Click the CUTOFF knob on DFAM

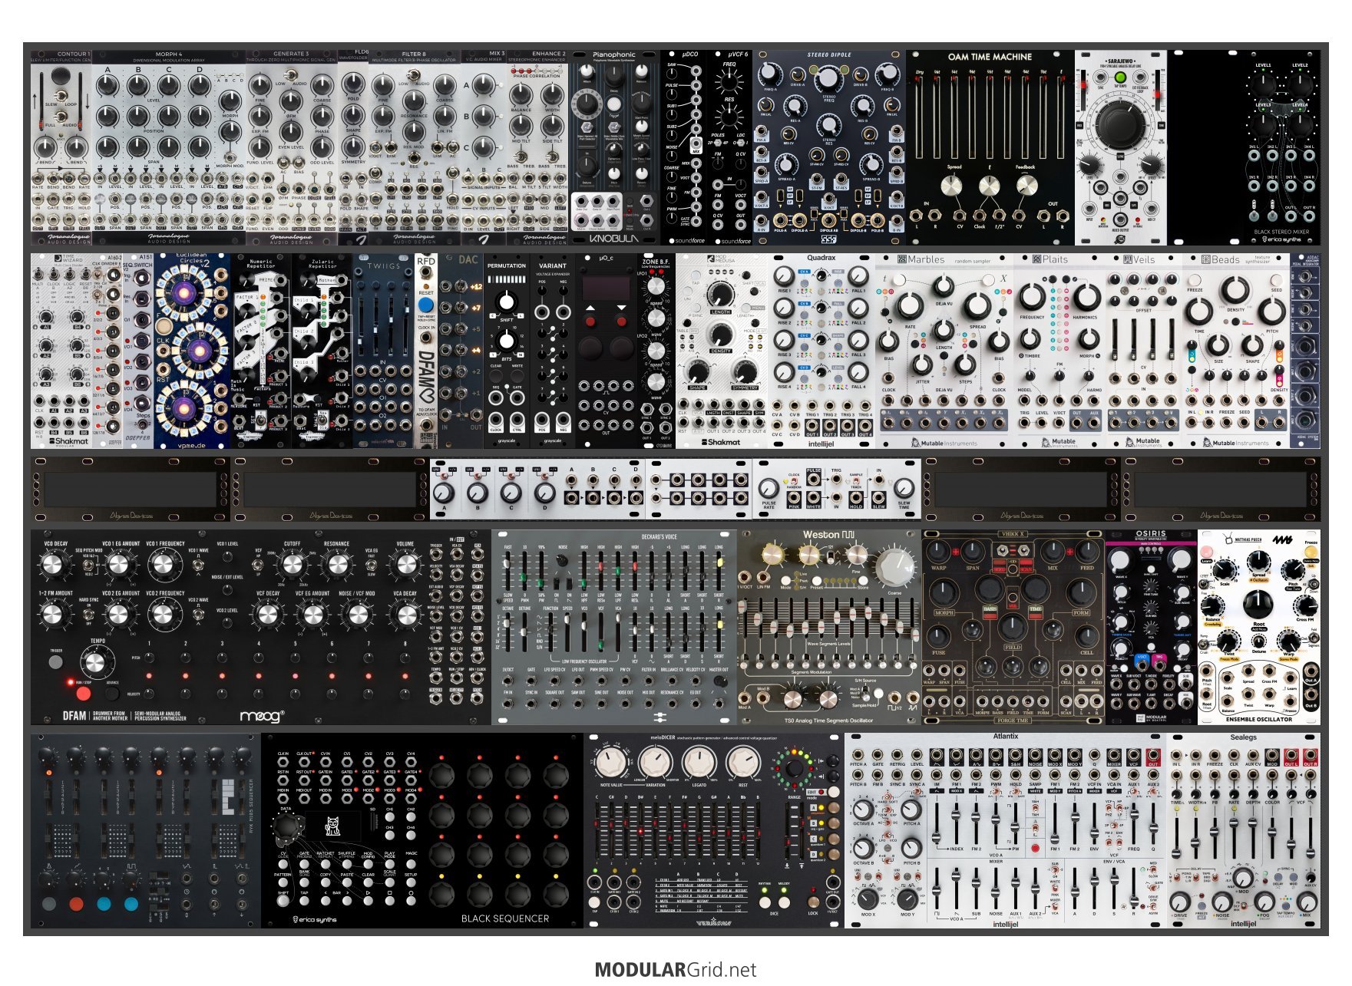pyautogui.click(x=293, y=565)
